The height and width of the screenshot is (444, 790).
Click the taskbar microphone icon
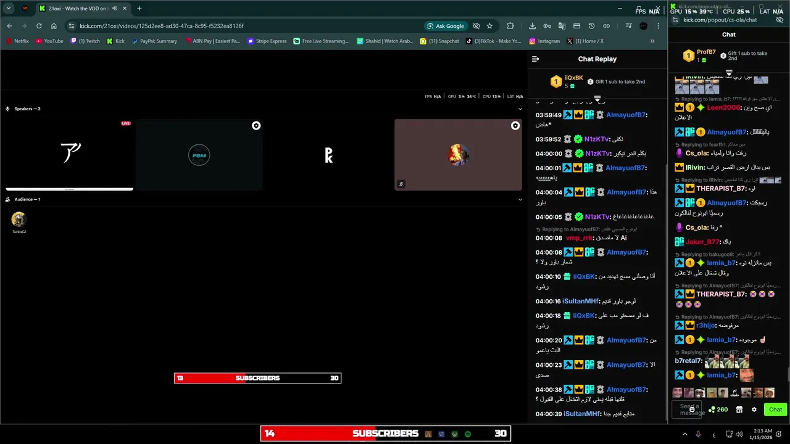click(698, 434)
